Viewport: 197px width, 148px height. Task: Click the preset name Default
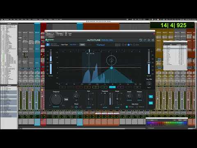click(x=101, y=45)
